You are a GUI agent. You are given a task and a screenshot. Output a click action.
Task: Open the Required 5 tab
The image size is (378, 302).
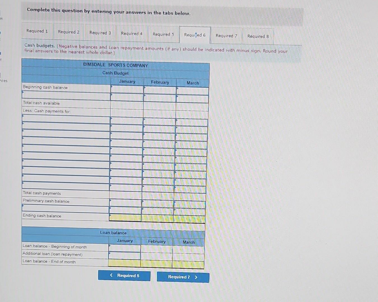coord(163,34)
